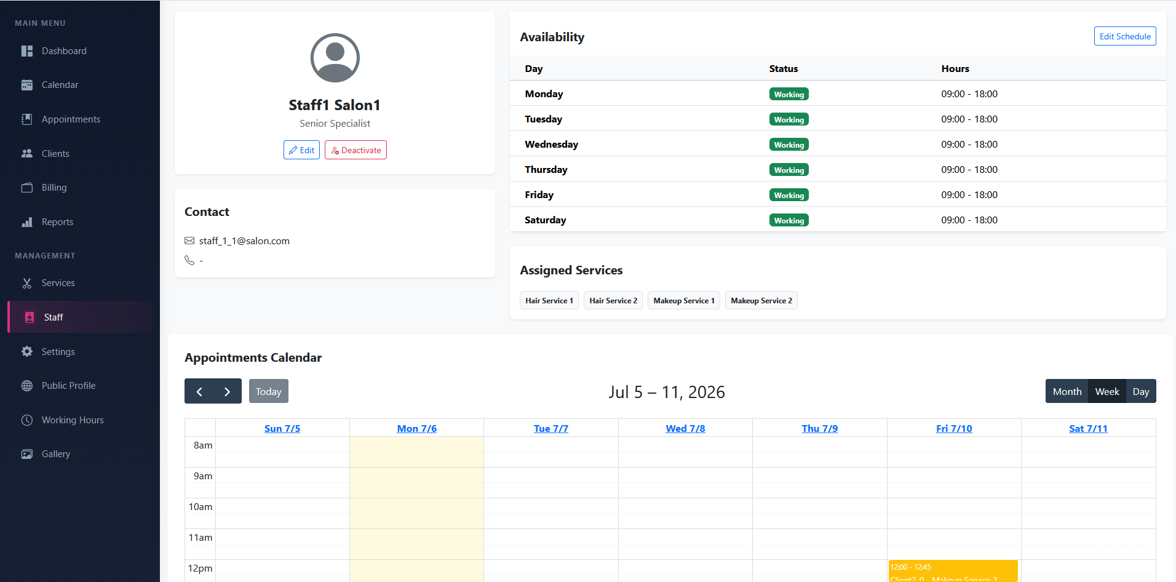Click Saturday's 09:00 - 18:00 hours
This screenshot has width=1176, height=582.
[x=969, y=220]
